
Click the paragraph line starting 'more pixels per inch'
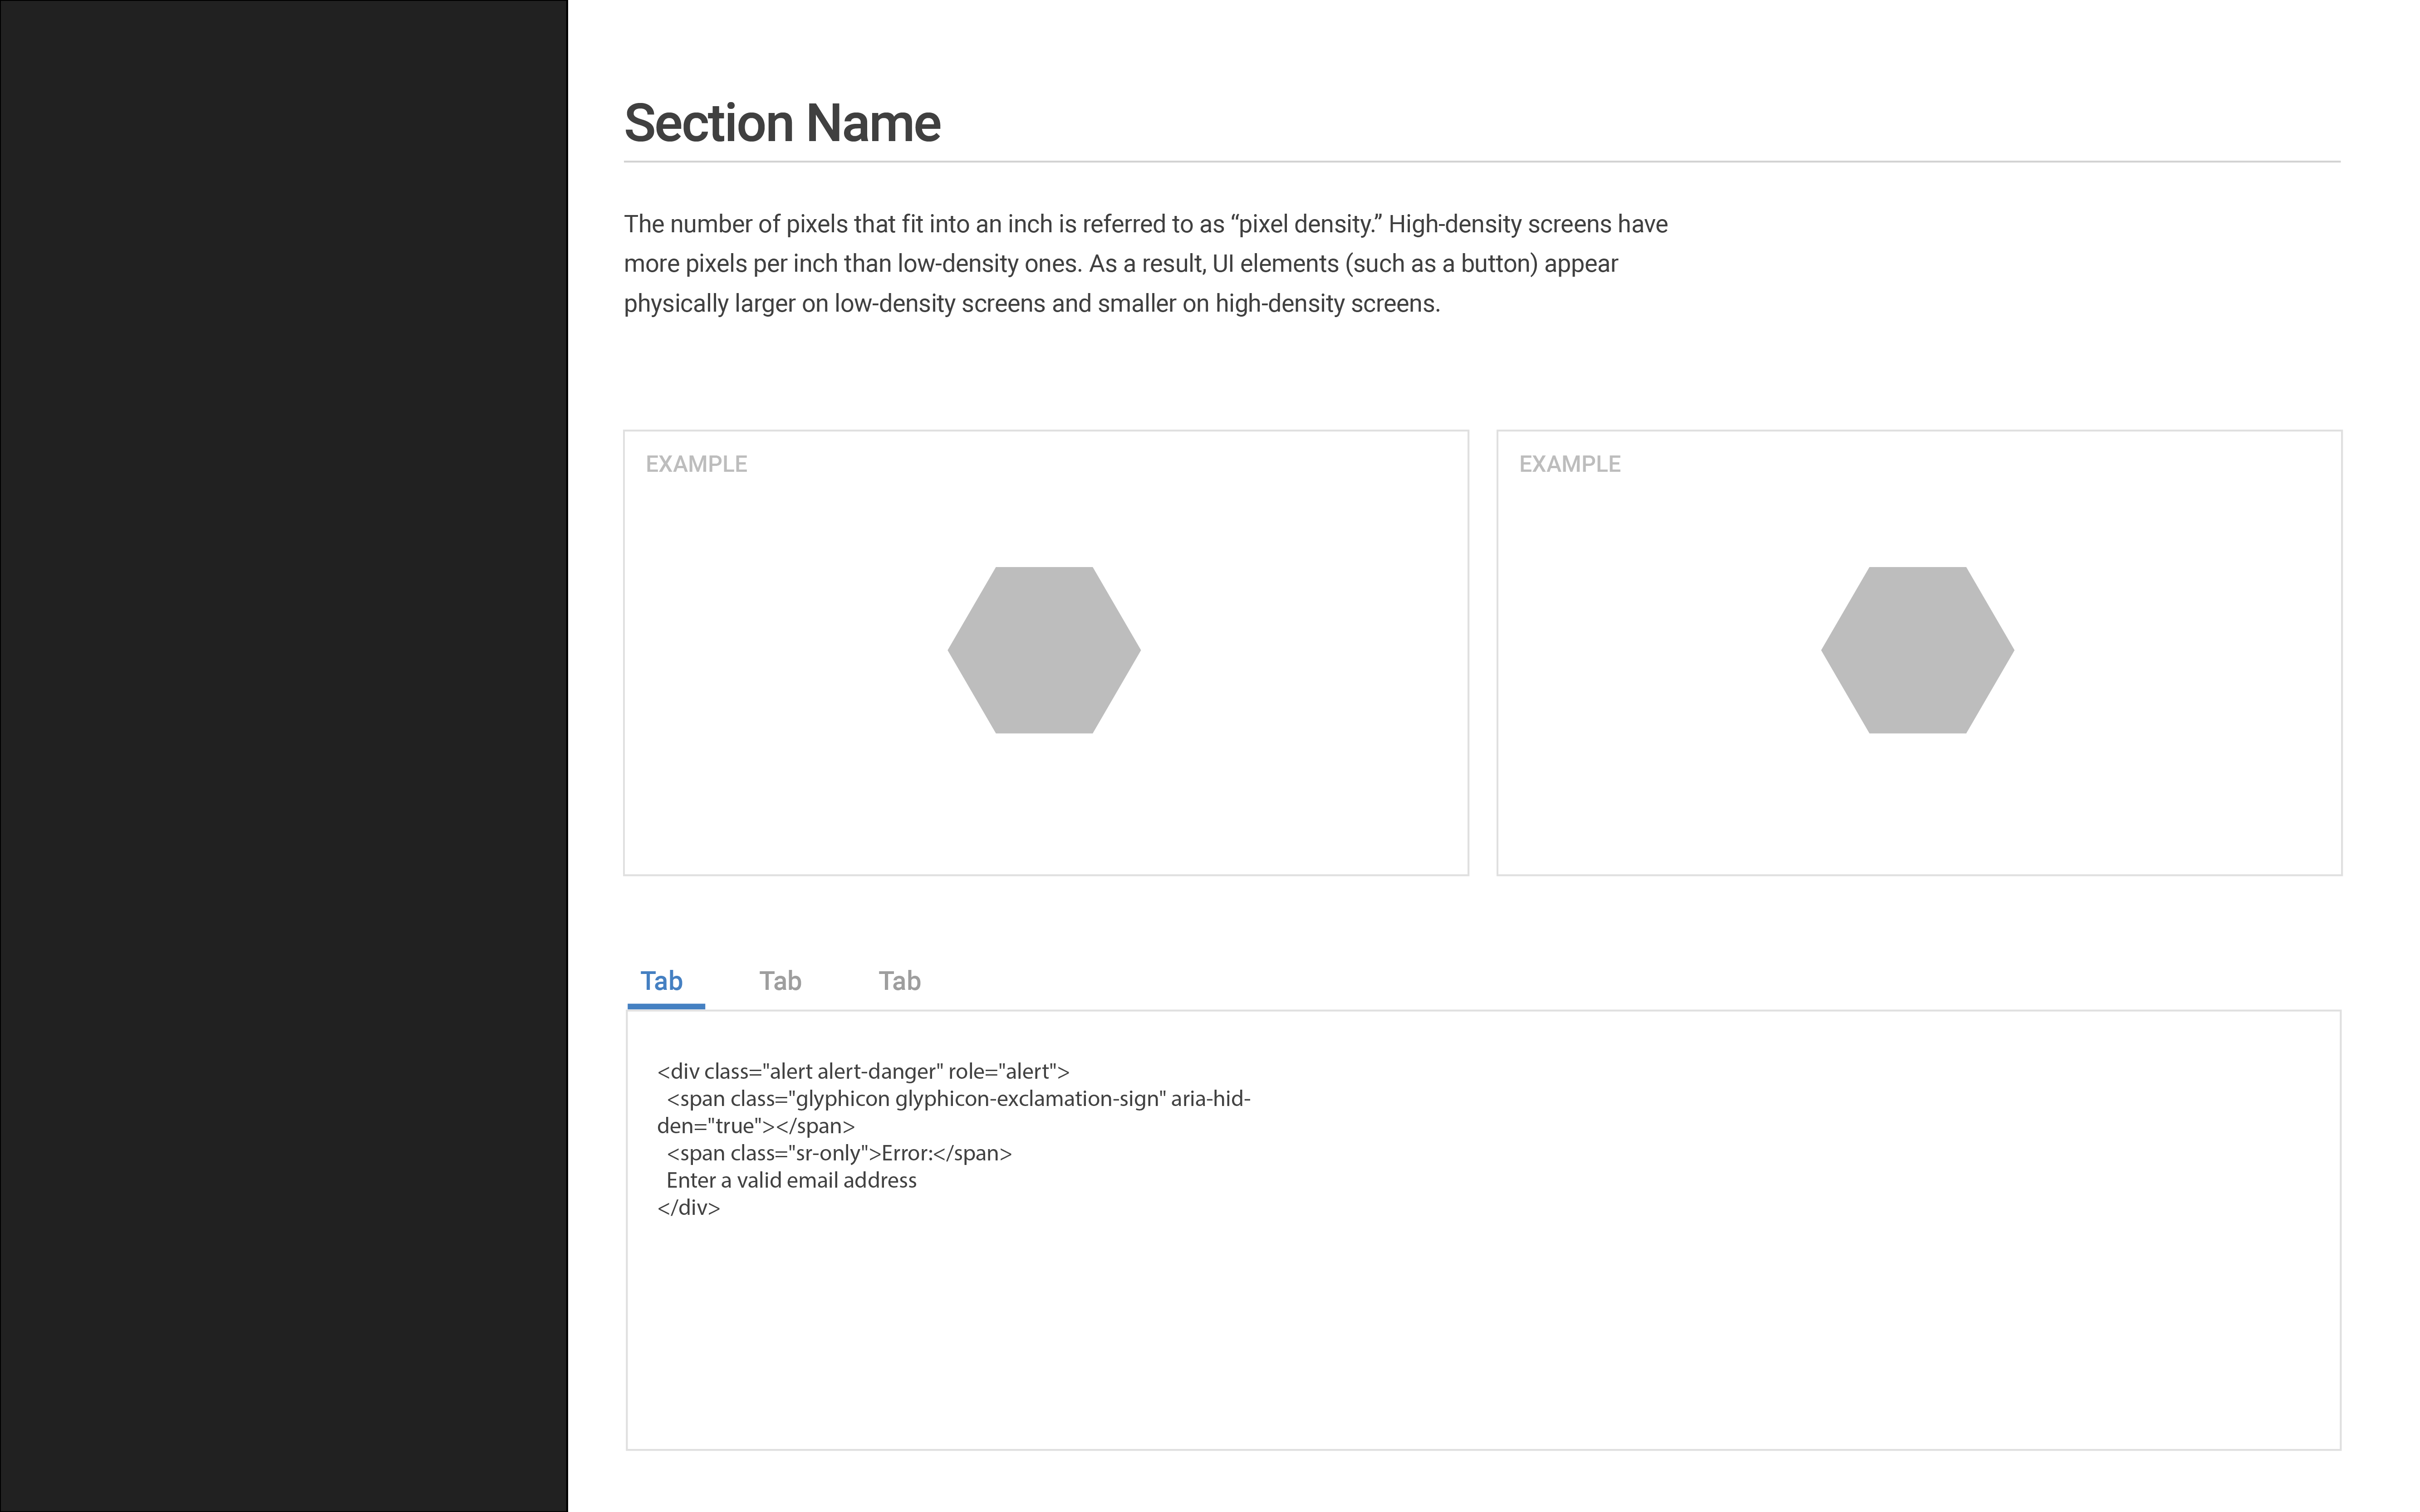[x=1121, y=264]
